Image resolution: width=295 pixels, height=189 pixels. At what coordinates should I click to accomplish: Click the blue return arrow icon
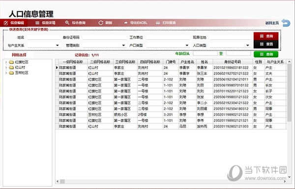[x=286, y=23]
